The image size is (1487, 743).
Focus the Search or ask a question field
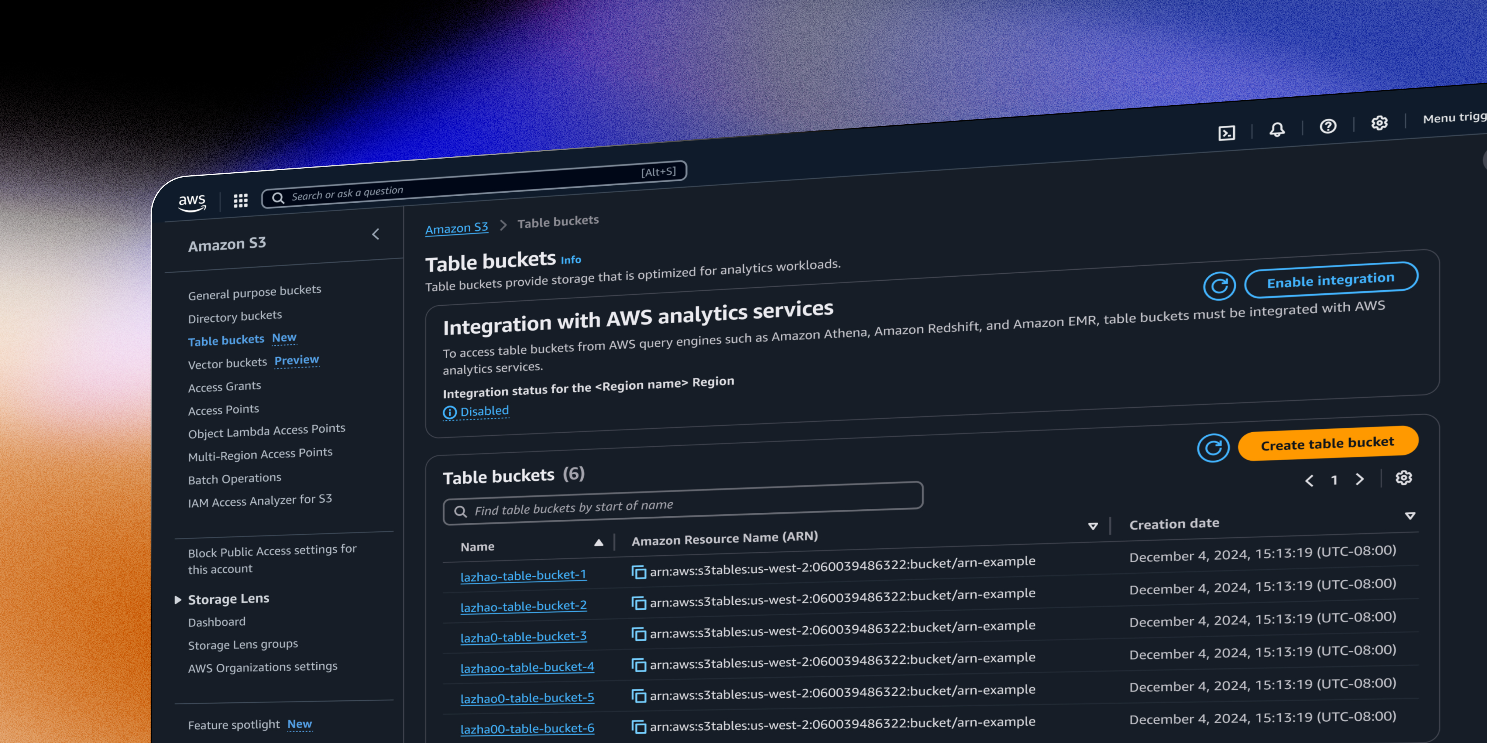(473, 185)
